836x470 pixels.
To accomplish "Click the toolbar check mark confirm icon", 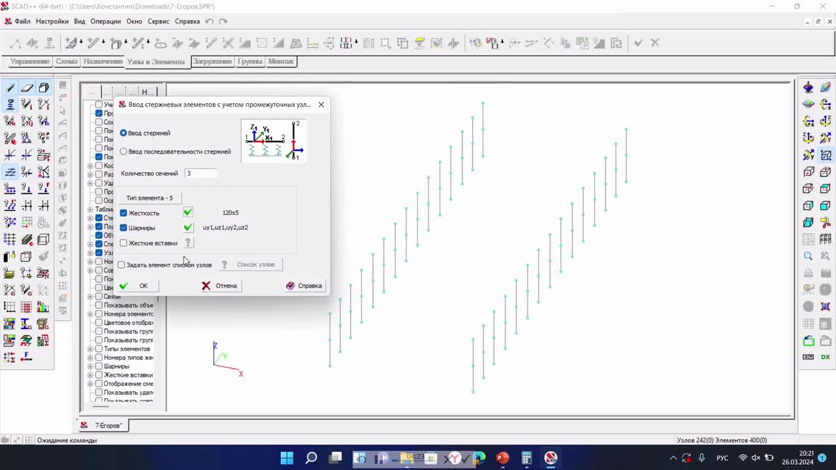I will tap(638, 43).
